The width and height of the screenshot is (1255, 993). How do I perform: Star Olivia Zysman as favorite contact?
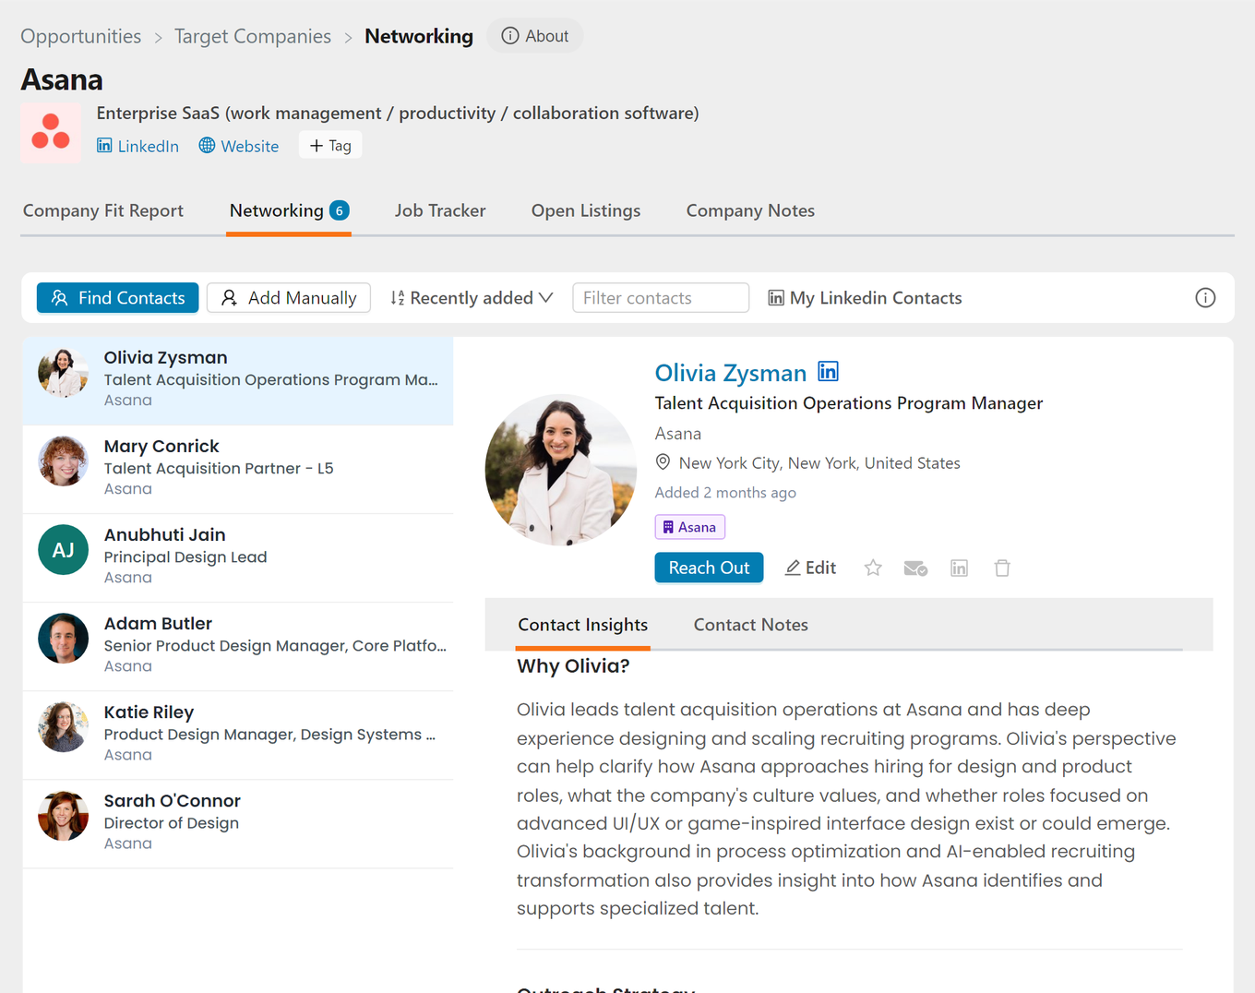(873, 568)
